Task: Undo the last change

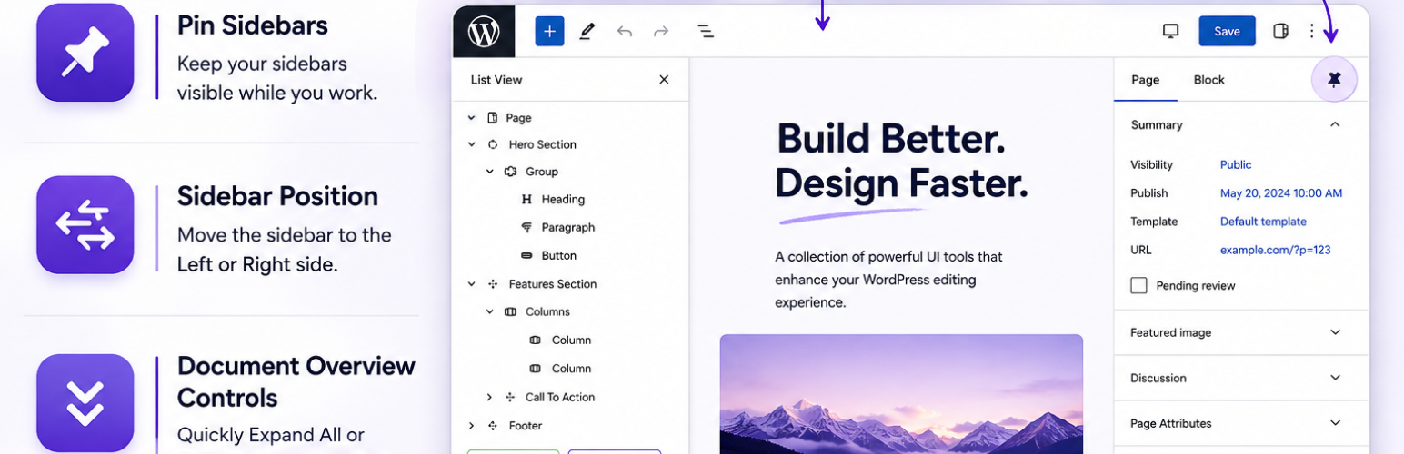Action: click(x=624, y=31)
